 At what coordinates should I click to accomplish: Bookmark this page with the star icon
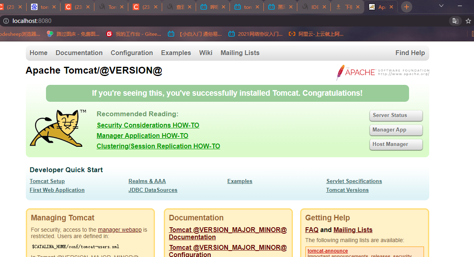pyautogui.click(x=468, y=21)
